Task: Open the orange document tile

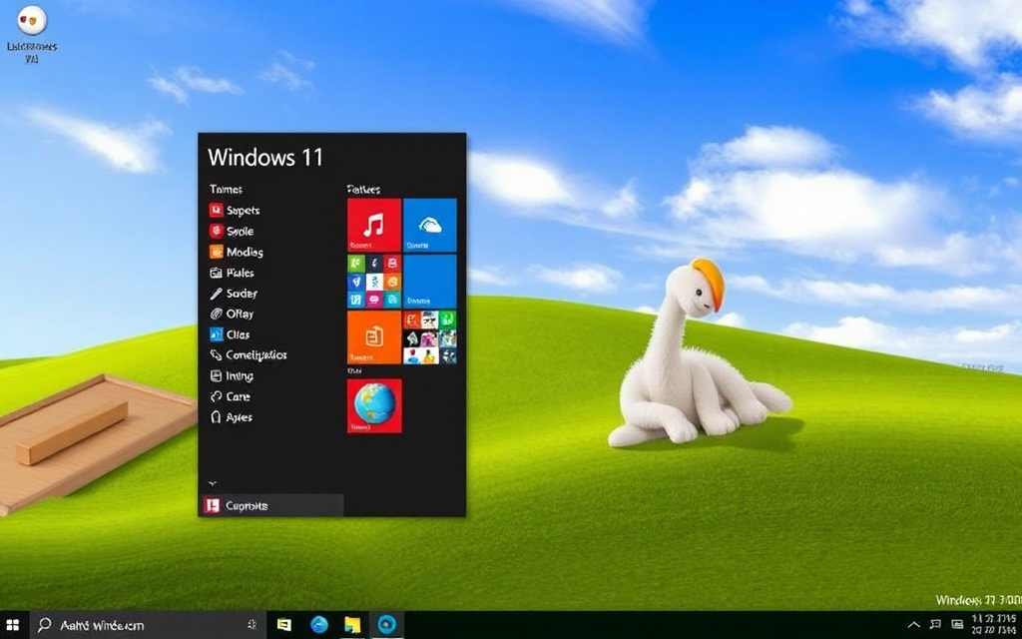Action: (x=374, y=337)
